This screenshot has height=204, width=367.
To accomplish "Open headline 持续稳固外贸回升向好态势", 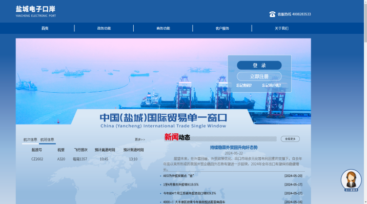I will 234,148.
